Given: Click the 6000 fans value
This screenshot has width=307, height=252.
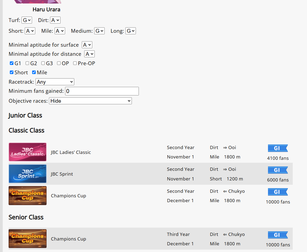Looking at the screenshot, I should point(278,180).
